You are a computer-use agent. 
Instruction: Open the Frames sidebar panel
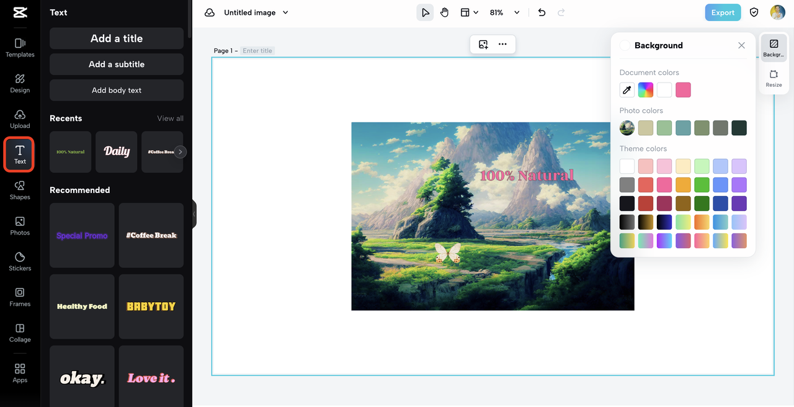click(x=20, y=297)
